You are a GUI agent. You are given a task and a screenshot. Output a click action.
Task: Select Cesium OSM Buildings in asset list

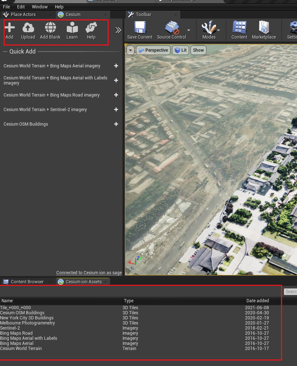(x=22, y=312)
